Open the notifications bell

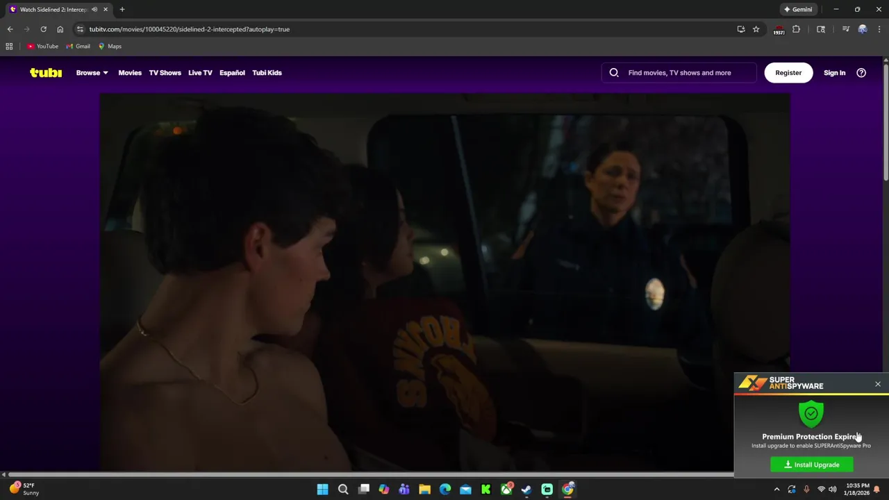877,490
